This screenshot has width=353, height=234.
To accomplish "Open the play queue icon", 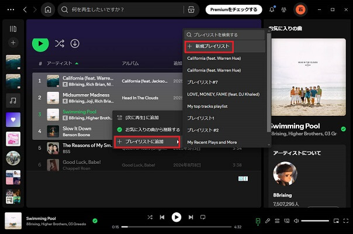I will point(277,221).
